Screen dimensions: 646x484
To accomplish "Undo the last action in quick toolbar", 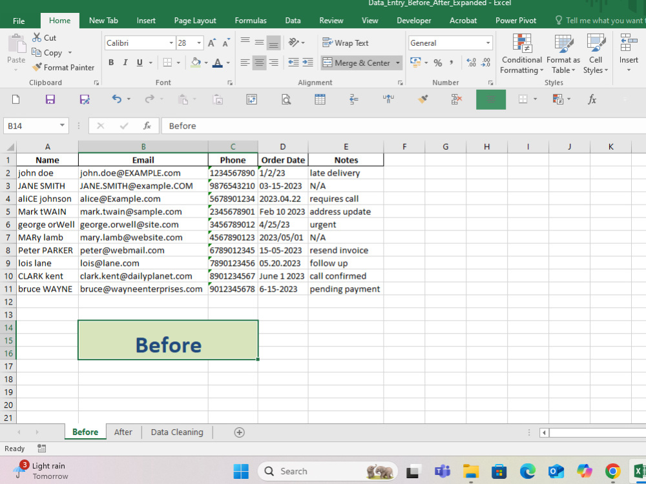I will click(117, 99).
